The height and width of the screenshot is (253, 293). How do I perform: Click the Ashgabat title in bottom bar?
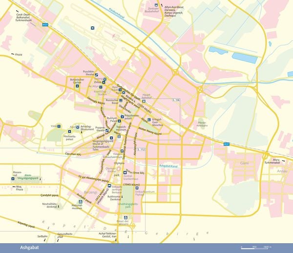29,248
